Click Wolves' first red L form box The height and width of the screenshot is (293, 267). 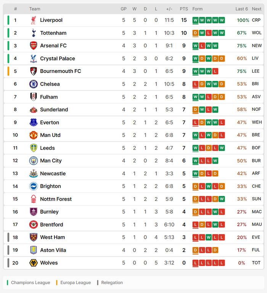(196, 263)
